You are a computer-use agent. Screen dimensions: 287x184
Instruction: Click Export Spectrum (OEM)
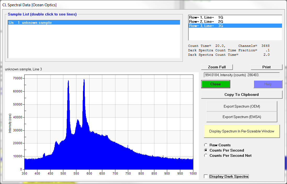pos(241,107)
